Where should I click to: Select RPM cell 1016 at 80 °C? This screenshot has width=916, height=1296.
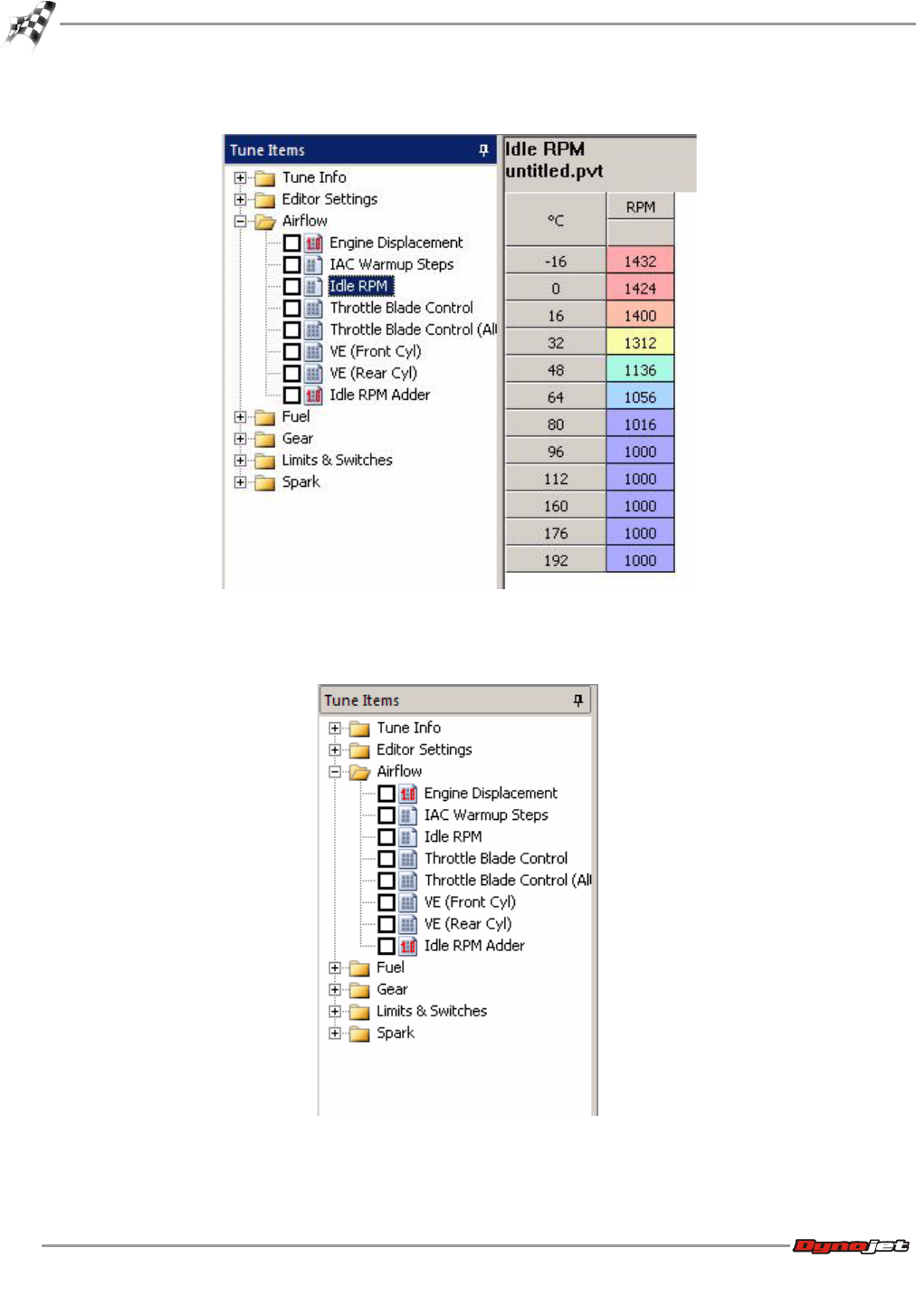[x=640, y=424]
